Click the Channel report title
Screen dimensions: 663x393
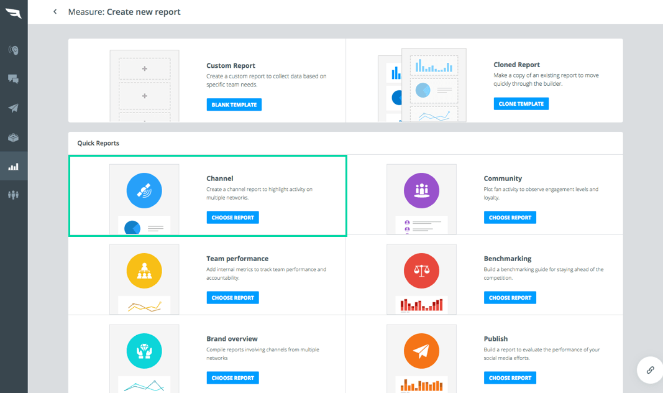(219, 178)
